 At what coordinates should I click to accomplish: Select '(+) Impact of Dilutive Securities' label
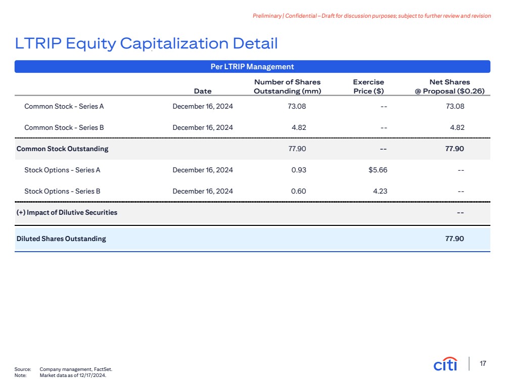click(x=67, y=213)
